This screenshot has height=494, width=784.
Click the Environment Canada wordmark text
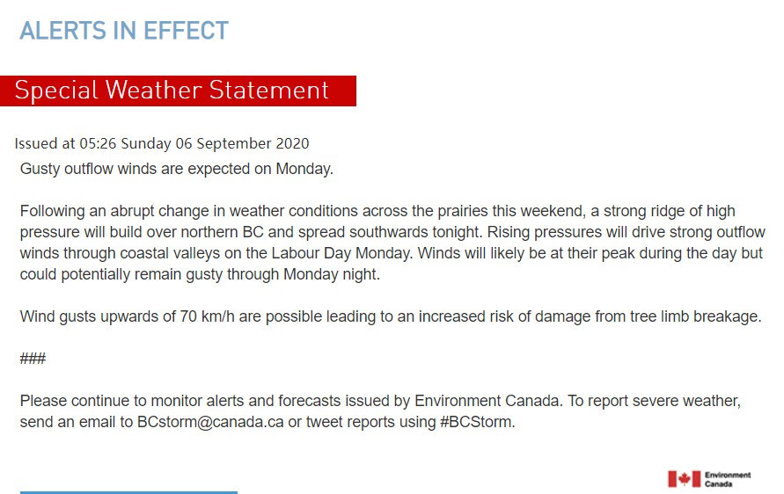[x=728, y=480]
